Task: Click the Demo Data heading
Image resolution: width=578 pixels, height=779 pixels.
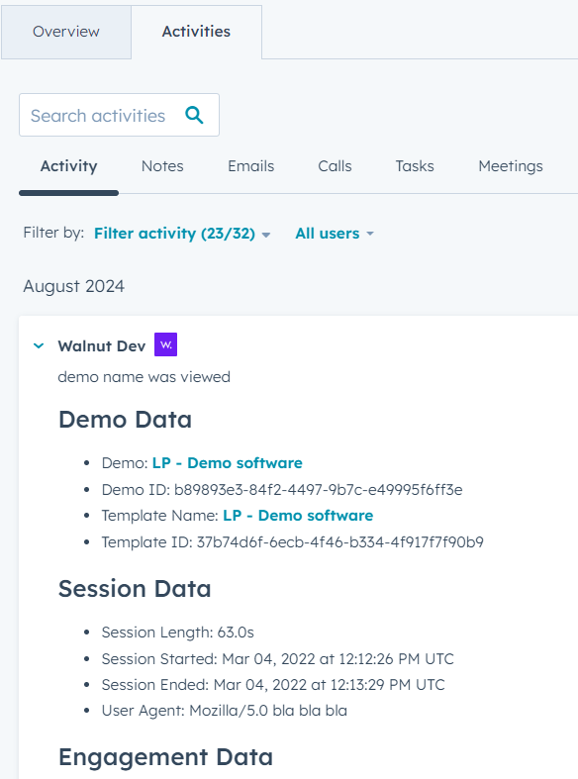Action: [x=125, y=420]
